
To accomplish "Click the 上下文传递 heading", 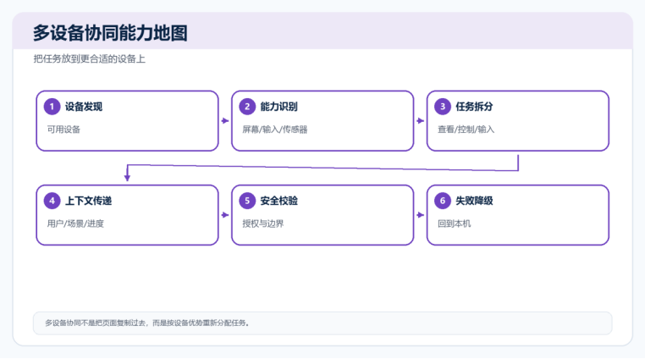I will click(x=88, y=201).
